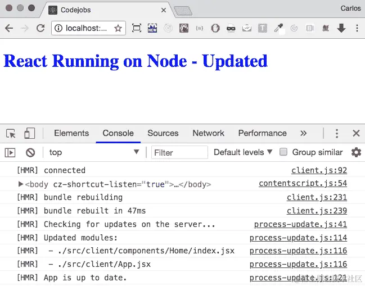Show more DevTools tabs chevron
This screenshot has width=365, height=286.
[303, 133]
